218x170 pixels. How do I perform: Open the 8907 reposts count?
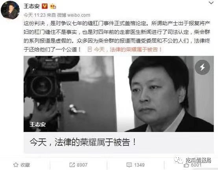pos(82,165)
